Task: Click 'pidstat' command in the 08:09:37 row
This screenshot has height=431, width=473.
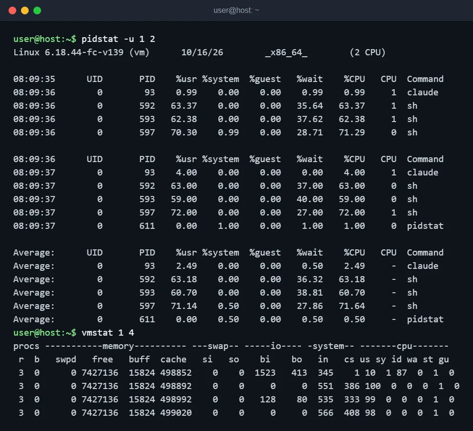Action: [x=425, y=226]
